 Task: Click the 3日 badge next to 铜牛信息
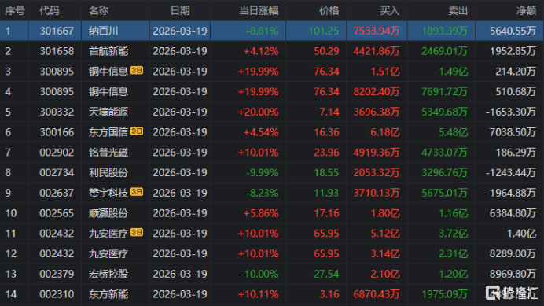click(x=137, y=71)
